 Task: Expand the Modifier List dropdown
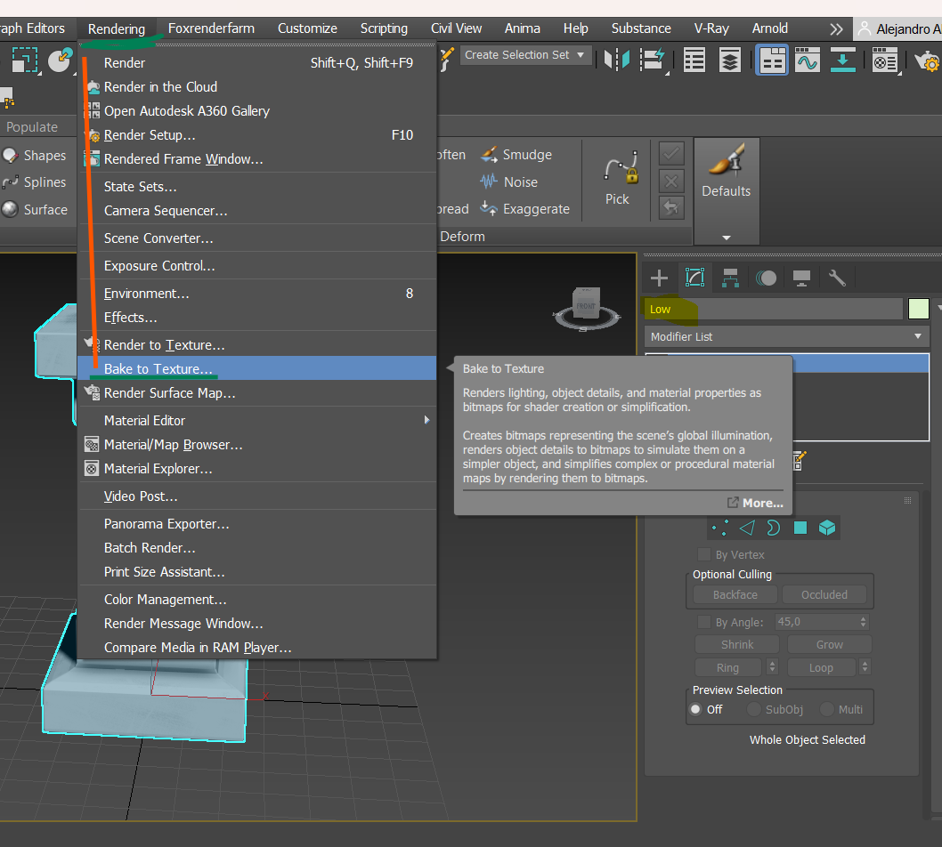pyautogui.click(x=917, y=336)
